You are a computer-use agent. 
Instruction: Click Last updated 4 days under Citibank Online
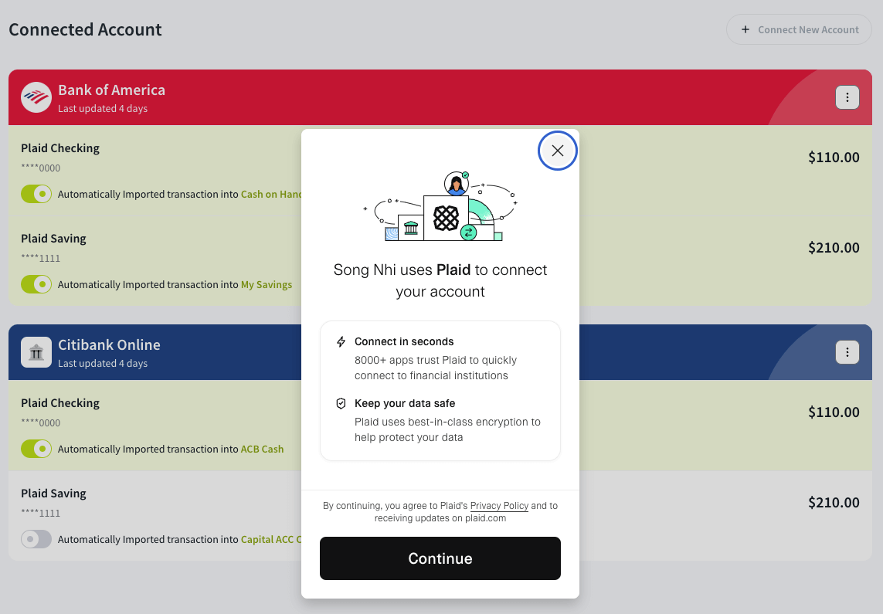pos(103,364)
